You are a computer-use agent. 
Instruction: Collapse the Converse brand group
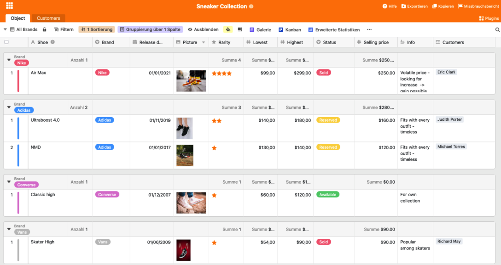point(8,182)
